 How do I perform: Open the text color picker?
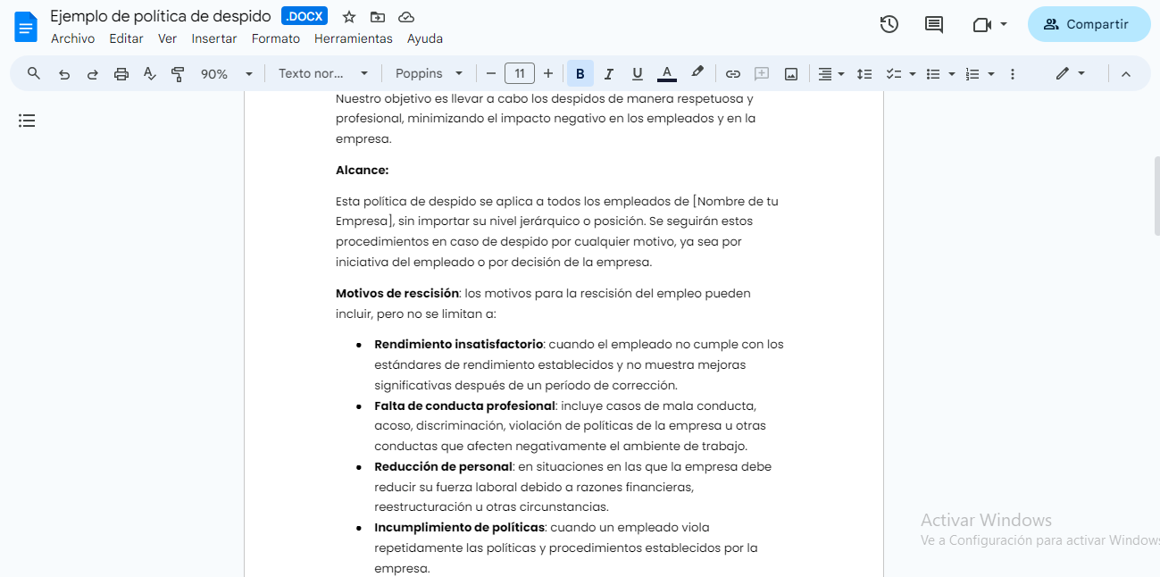(x=666, y=73)
